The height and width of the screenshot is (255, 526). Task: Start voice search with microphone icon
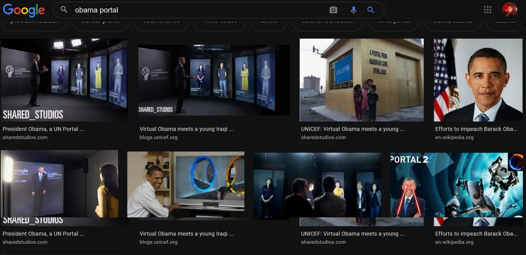(353, 10)
